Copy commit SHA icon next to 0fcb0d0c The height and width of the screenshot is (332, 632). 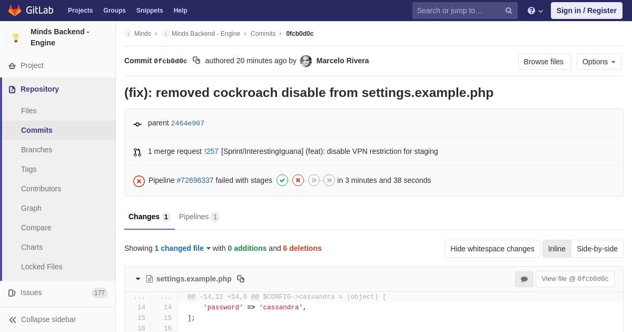(x=196, y=61)
